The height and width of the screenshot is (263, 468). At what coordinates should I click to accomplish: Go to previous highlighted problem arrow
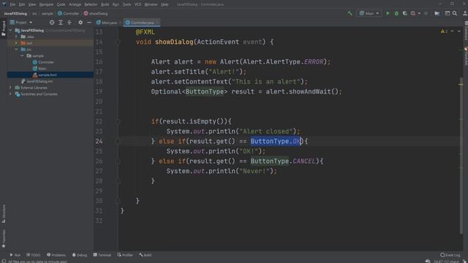point(452,31)
